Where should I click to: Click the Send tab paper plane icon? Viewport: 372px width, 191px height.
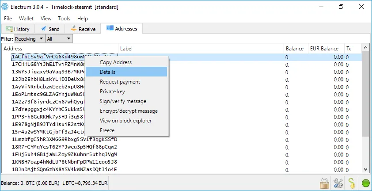pyautogui.click(x=44, y=29)
